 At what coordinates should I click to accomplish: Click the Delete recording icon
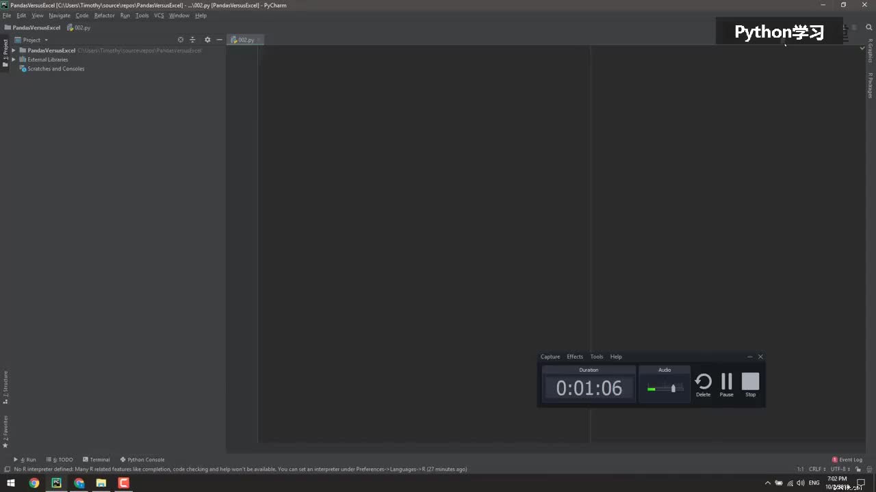(703, 381)
